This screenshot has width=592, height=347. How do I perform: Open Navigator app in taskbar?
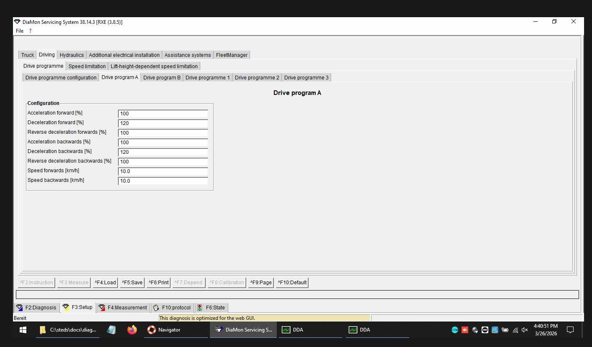click(x=165, y=330)
